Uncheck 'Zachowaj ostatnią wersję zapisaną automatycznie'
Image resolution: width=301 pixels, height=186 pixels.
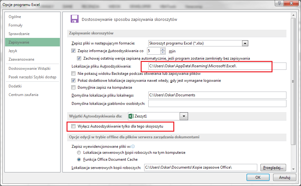coord(79,58)
